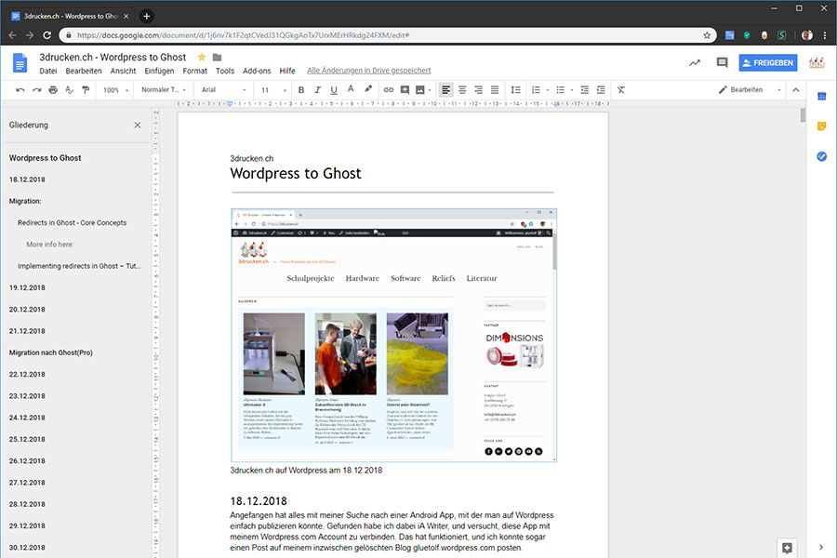Open the highlight color marker
Image resolution: width=837 pixels, height=558 pixels.
click(x=367, y=89)
